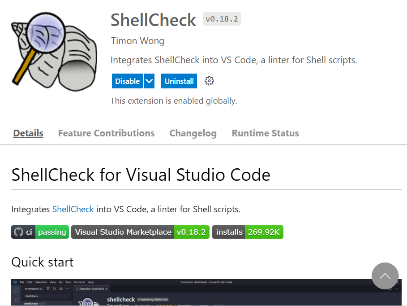This screenshot has height=306, width=407.
Task: Open the File menu inside the Quick start screenshot
Action: (x=22, y=282)
